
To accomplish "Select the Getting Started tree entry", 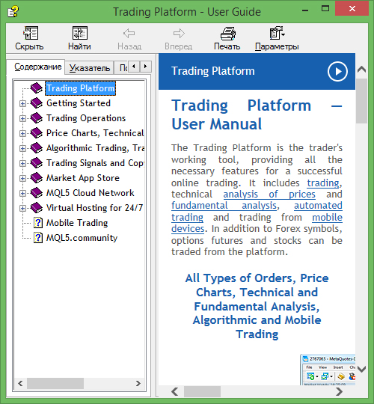I will click(x=79, y=103).
